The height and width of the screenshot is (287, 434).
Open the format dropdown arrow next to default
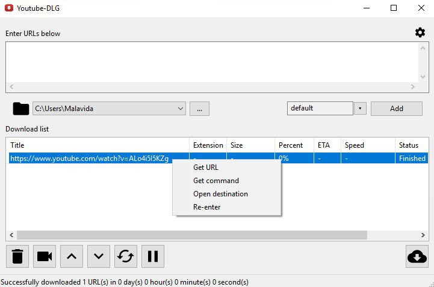point(360,108)
